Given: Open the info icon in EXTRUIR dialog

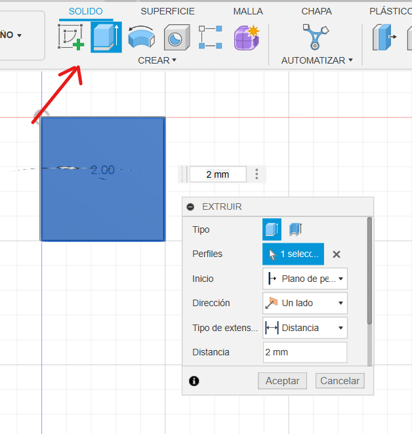Looking at the screenshot, I should (x=194, y=381).
